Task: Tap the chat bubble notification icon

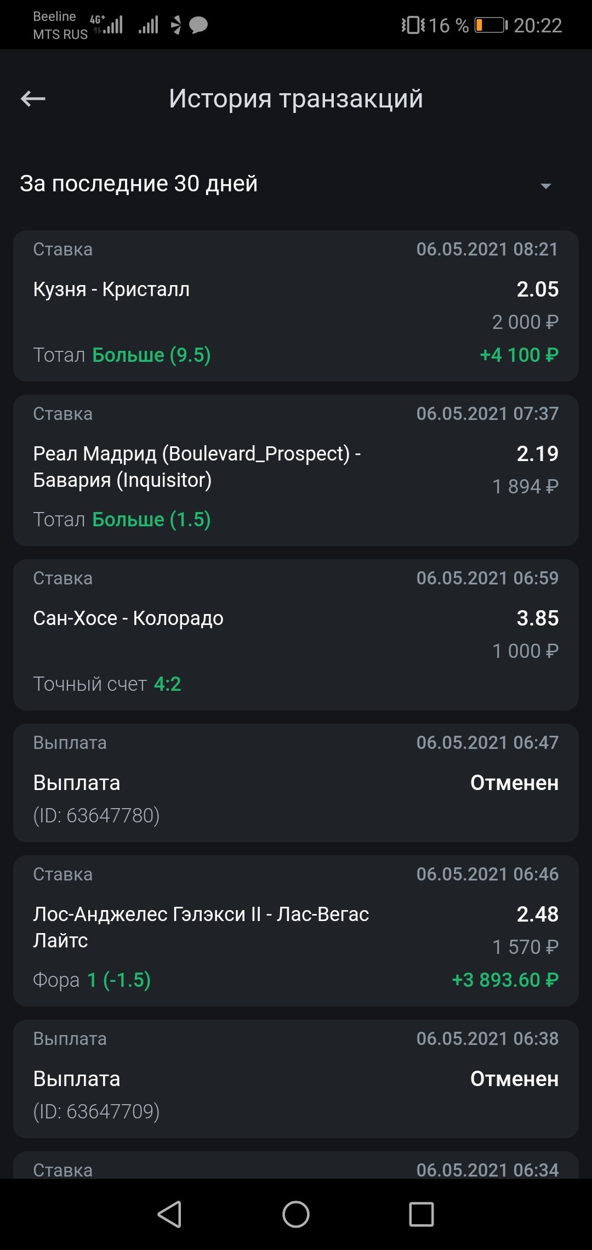Action: (198, 25)
